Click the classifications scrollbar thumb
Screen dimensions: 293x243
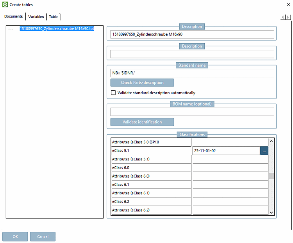click(272, 176)
